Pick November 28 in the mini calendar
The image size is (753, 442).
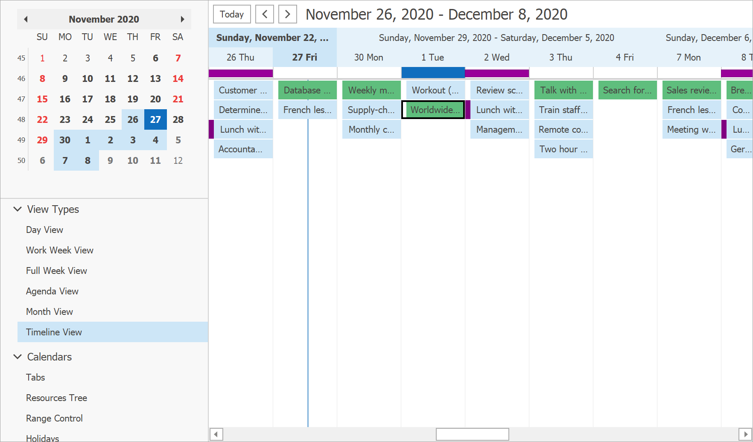click(178, 119)
